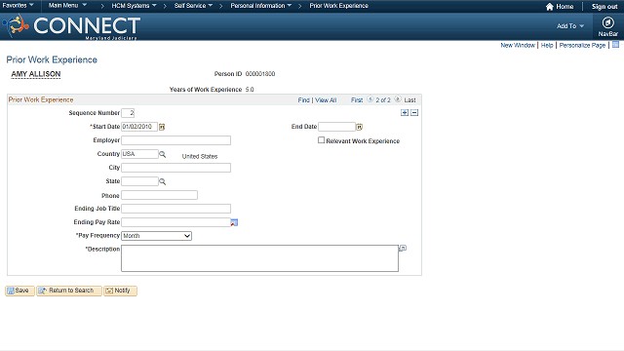Screen dimensions: 624x351
Task: Check the Relevant Work Experience box
Action: coord(321,140)
